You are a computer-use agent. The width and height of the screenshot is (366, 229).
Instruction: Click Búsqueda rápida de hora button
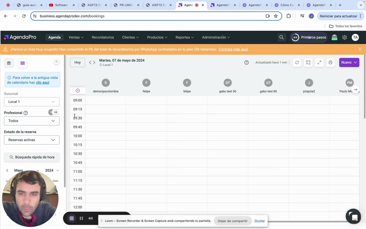pyautogui.click(x=32, y=157)
